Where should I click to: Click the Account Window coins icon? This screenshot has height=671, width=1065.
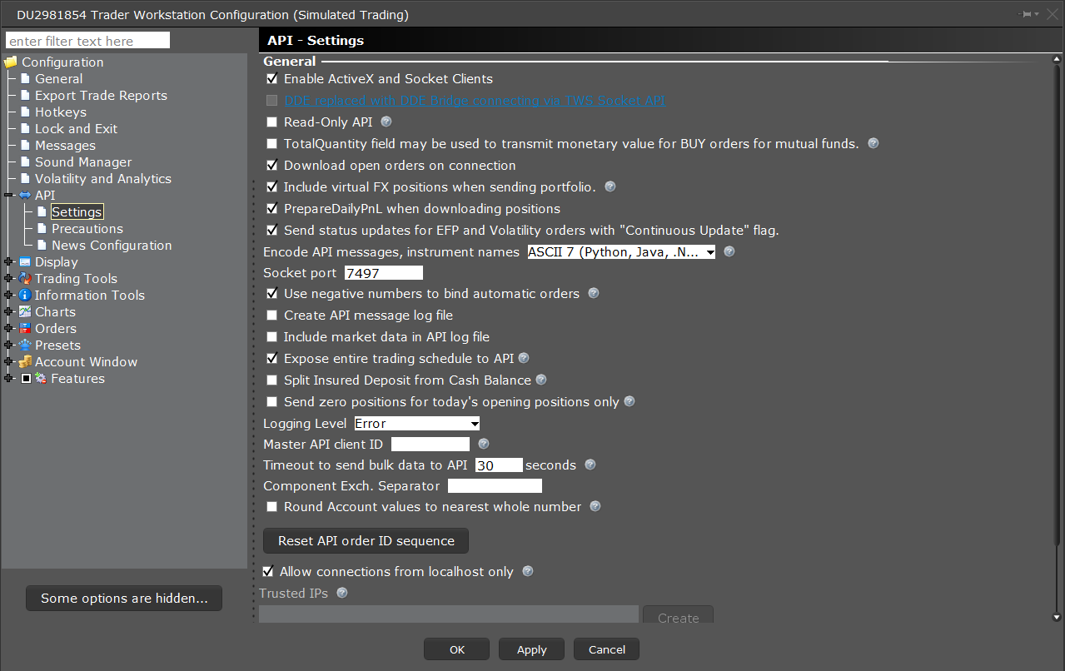(x=25, y=362)
